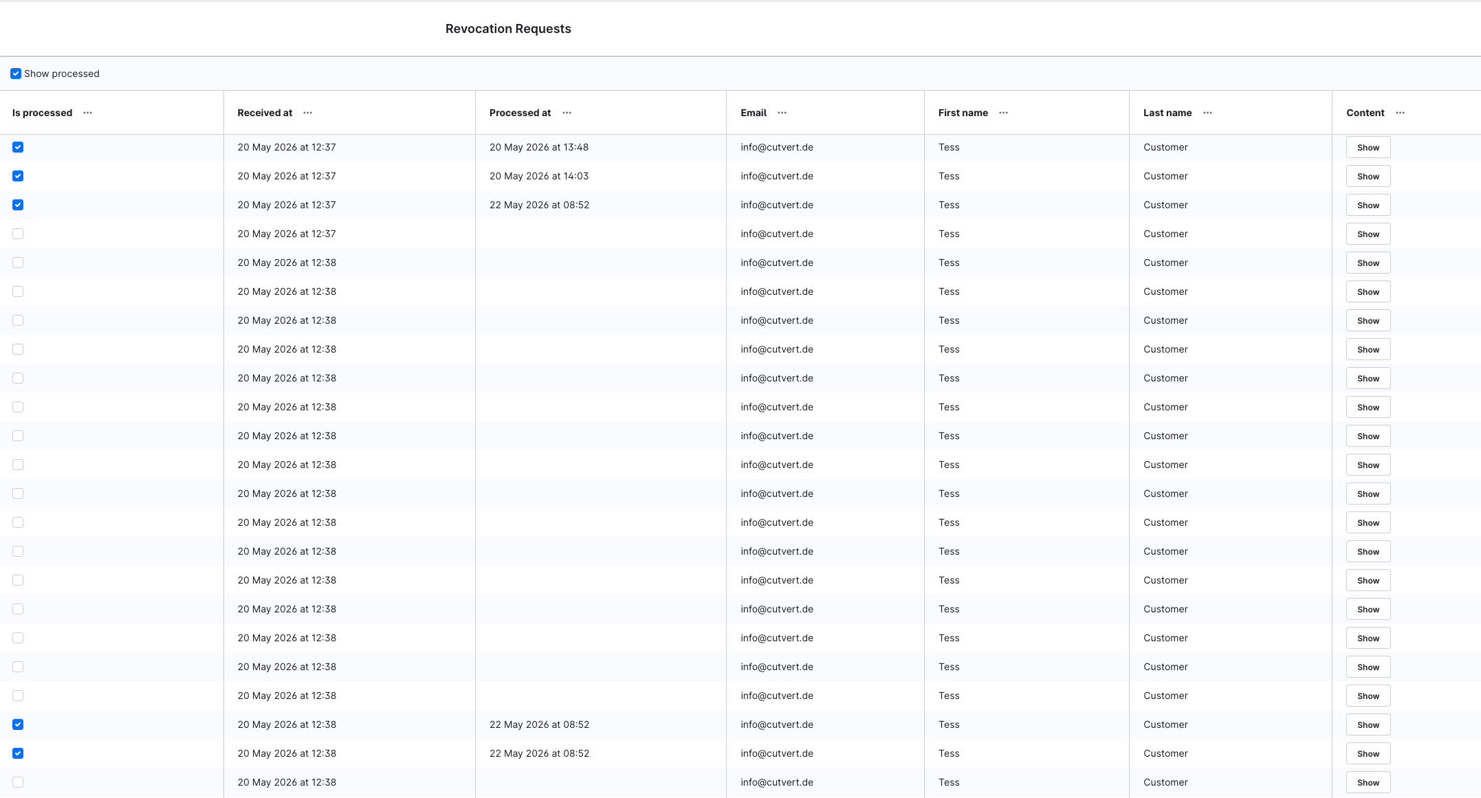The width and height of the screenshot is (1481, 798).
Task: Tick the last row's Is processed checkbox
Action: point(18,782)
